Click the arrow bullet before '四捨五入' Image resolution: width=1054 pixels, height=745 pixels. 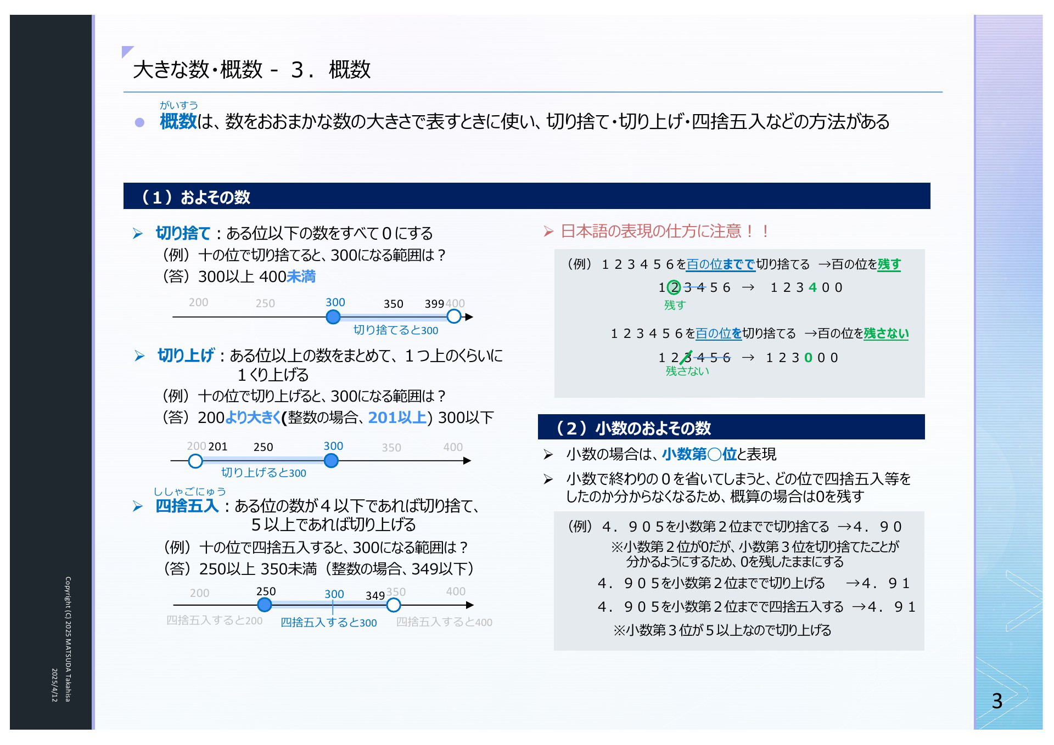(x=138, y=506)
